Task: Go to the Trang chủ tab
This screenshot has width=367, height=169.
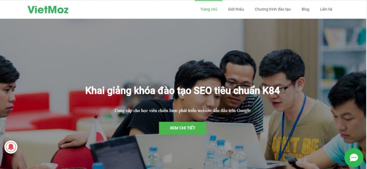Action: (208, 9)
